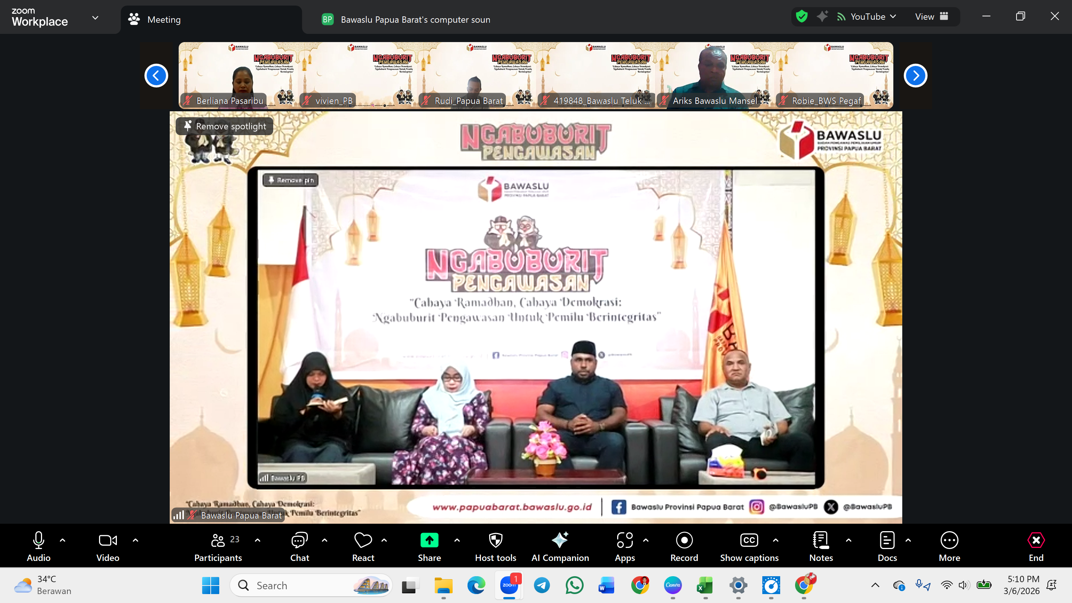Open the Audio options chevron
Screen dimensions: 1072x603
coord(63,540)
